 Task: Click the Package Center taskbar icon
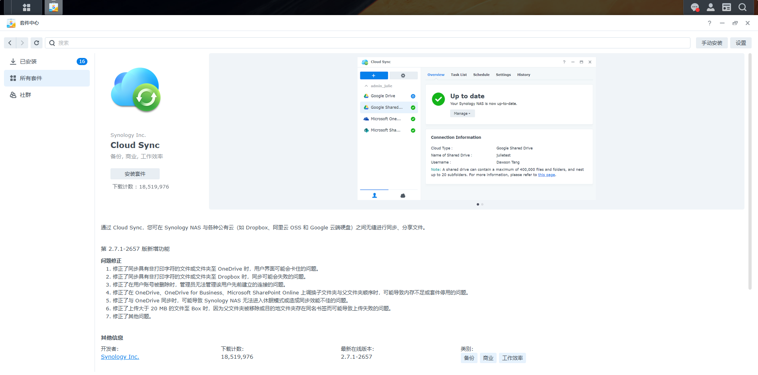[x=54, y=7]
